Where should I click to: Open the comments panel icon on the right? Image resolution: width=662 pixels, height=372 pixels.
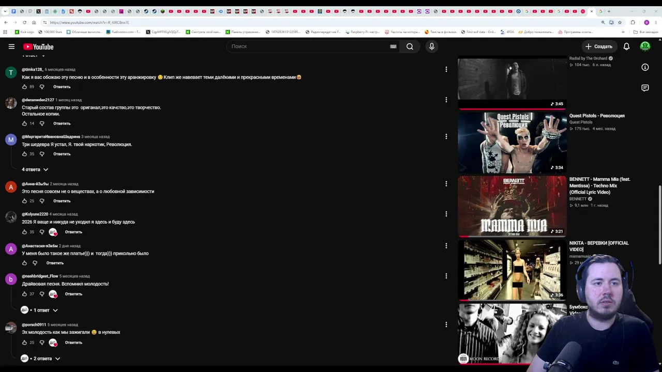(x=645, y=88)
